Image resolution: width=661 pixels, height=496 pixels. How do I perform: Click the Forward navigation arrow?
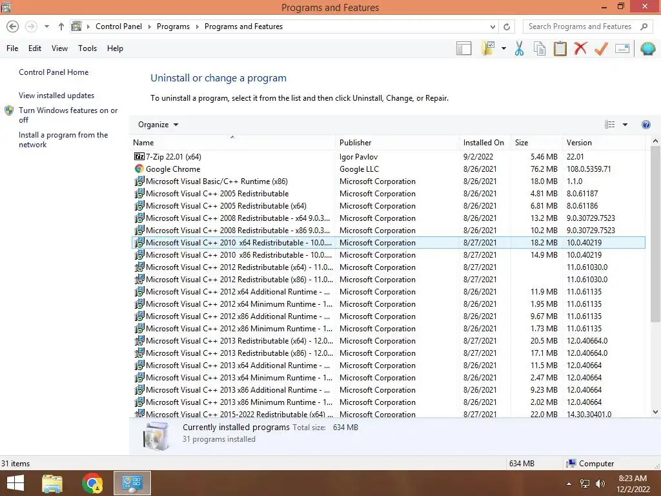click(31, 26)
